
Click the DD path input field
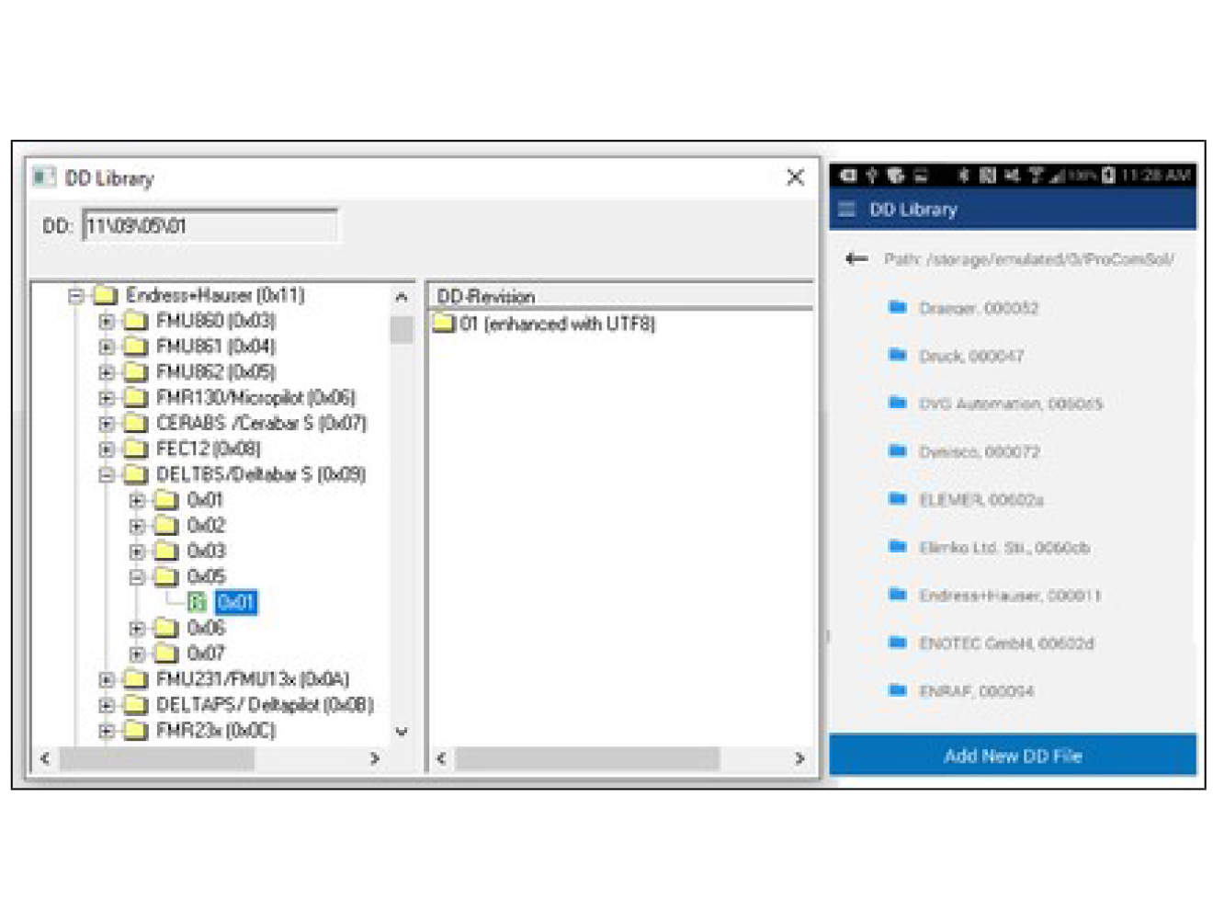click(x=210, y=226)
